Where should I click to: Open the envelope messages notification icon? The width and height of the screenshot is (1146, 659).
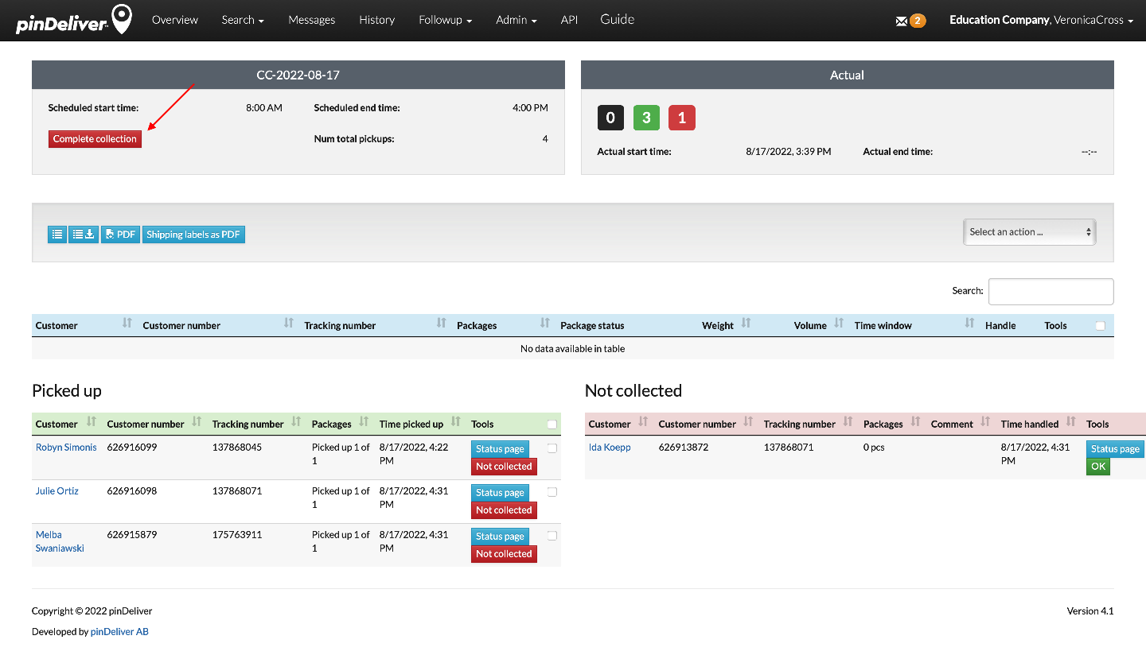(901, 21)
